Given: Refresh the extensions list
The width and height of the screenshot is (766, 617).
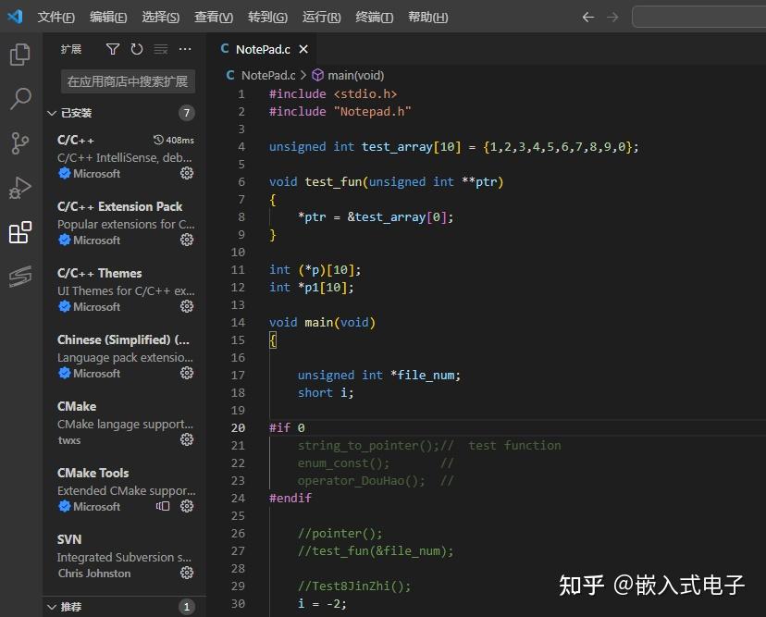Looking at the screenshot, I should click(135, 49).
